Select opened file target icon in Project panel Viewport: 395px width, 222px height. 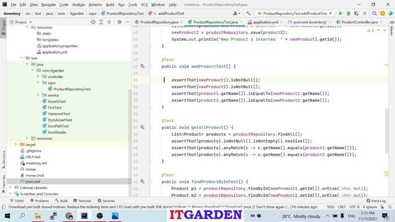tap(93, 22)
